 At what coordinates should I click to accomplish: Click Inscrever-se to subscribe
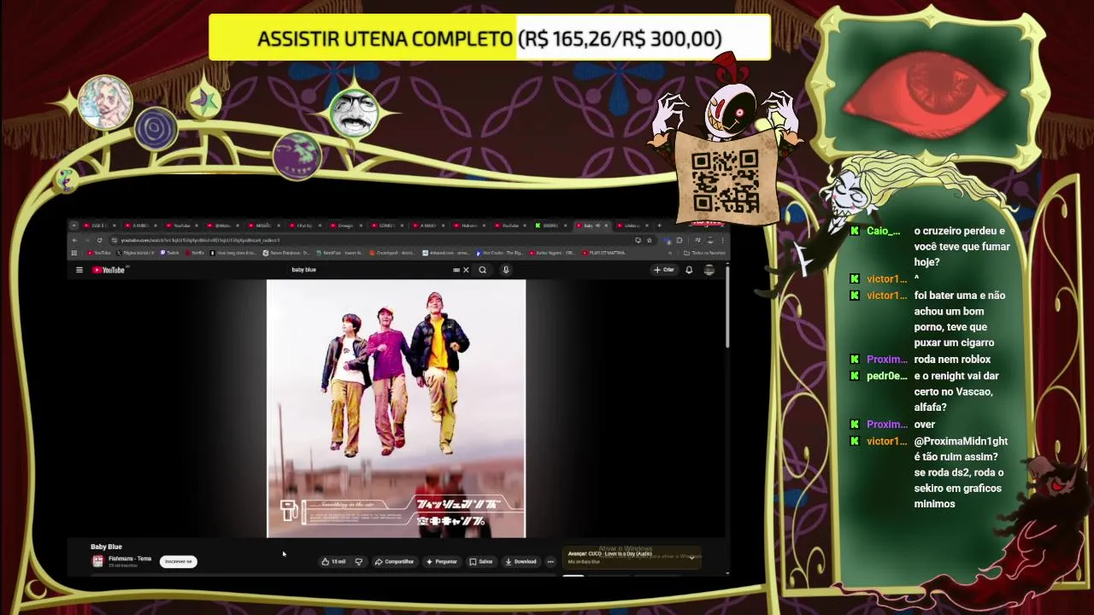pos(179,561)
